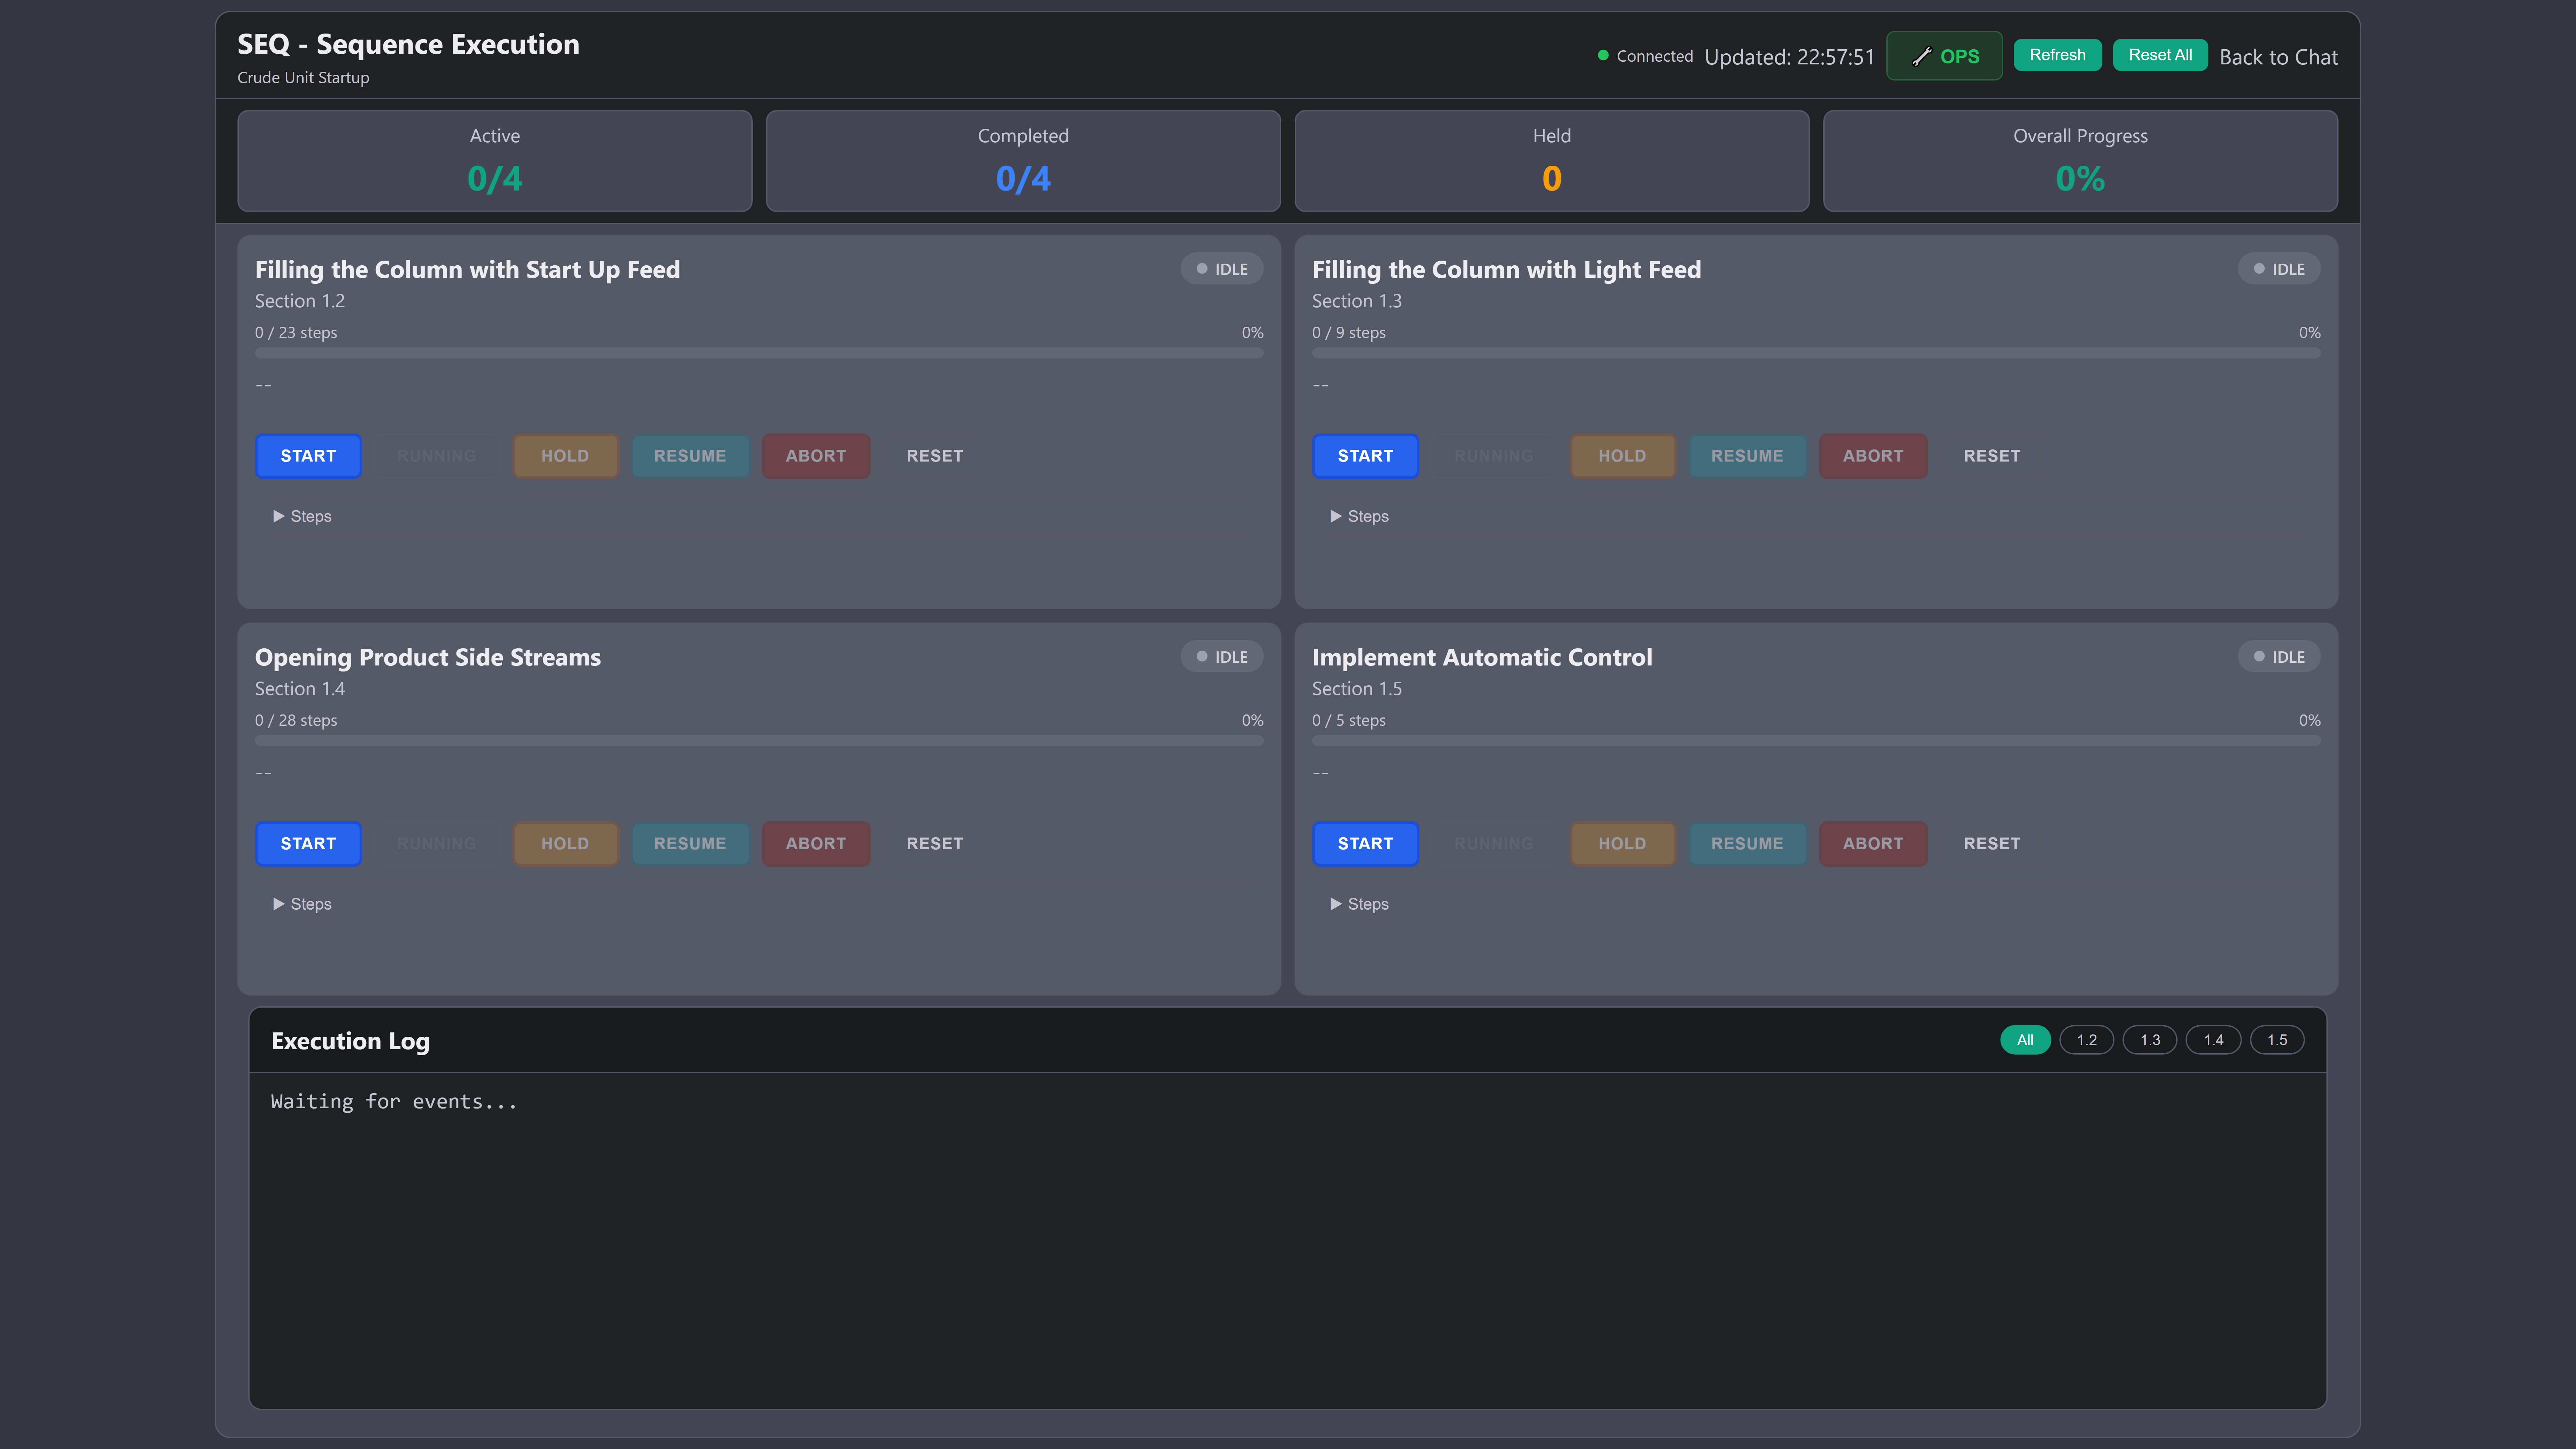Click the Section 1.3 progress bar
Viewport: 2576px width, 1449px height.
tap(1816, 353)
